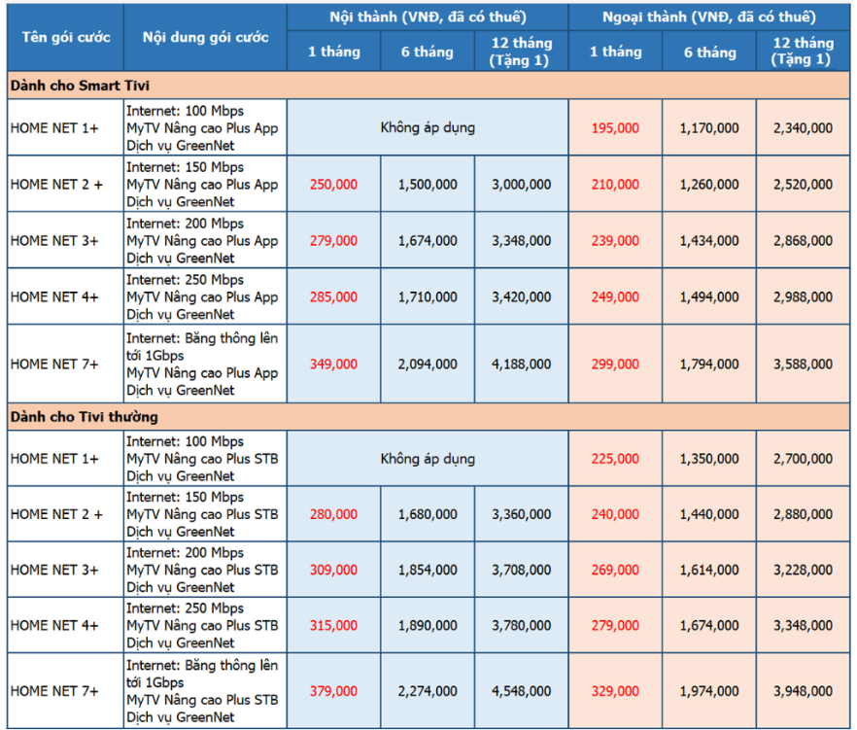
Task: Click the red 315,000 price
Action: pos(333,626)
